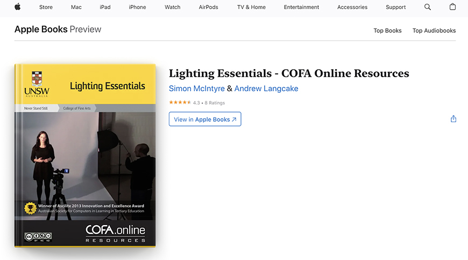This screenshot has height=260, width=468.
Task: Open the search magnifier icon
Action: pos(428,7)
